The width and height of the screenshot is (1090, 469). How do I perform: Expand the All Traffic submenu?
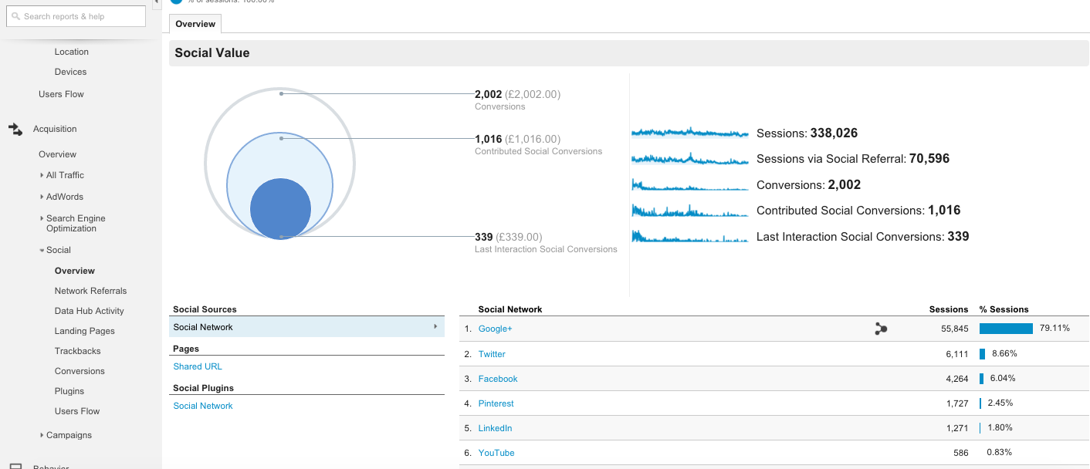(42, 175)
